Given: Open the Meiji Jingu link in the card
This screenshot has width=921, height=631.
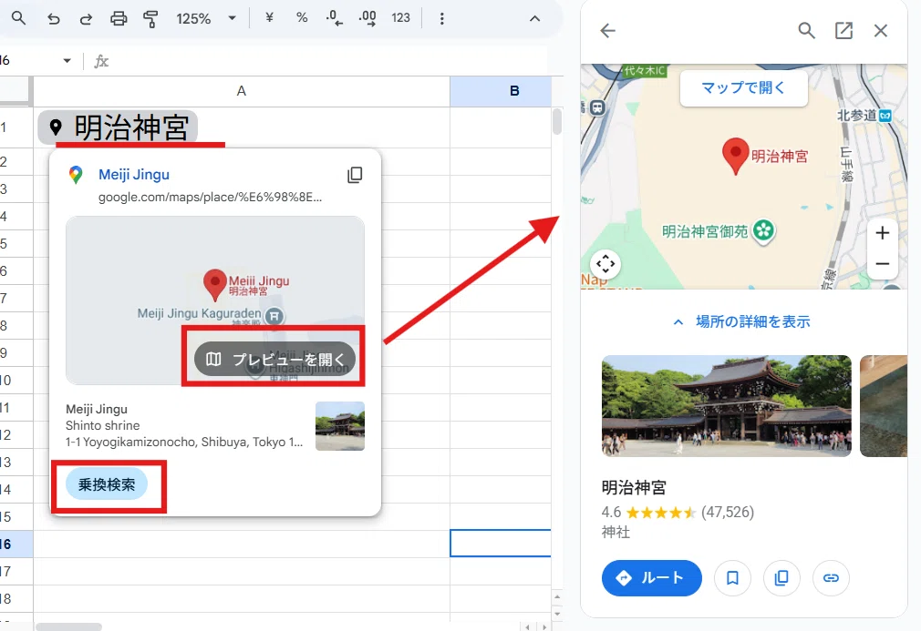Looking at the screenshot, I should point(134,174).
